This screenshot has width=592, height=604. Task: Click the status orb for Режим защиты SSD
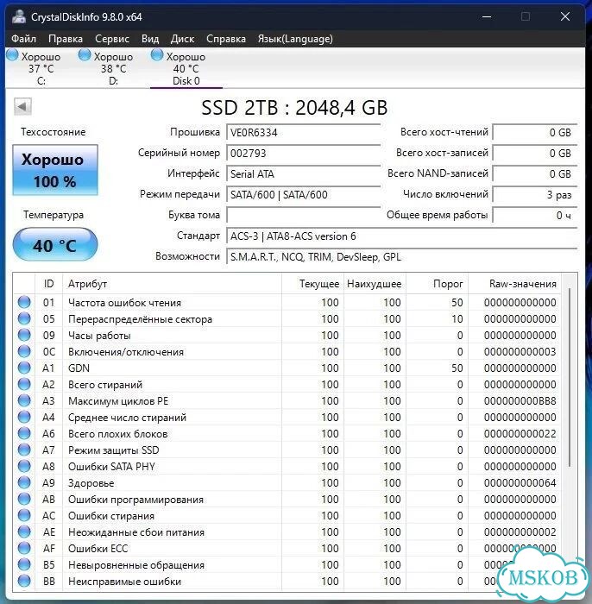pos(24,450)
